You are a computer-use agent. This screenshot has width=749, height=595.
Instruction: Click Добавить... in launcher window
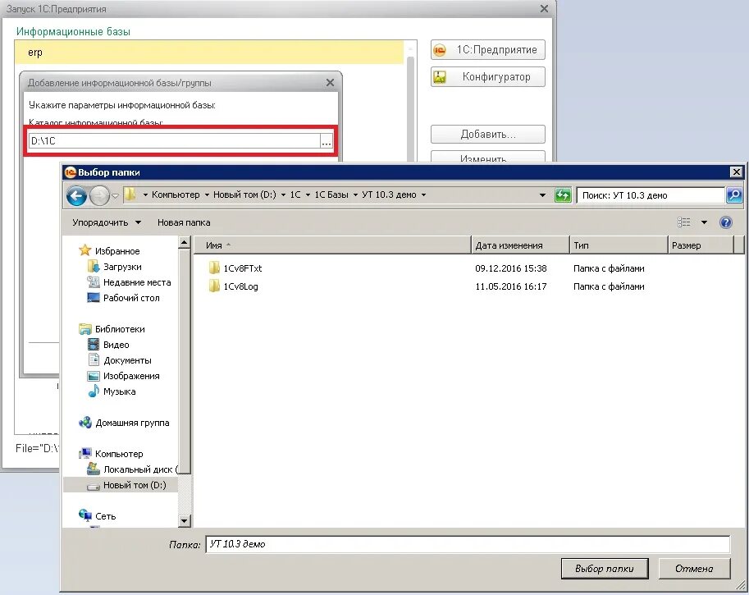[x=487, y=135]
